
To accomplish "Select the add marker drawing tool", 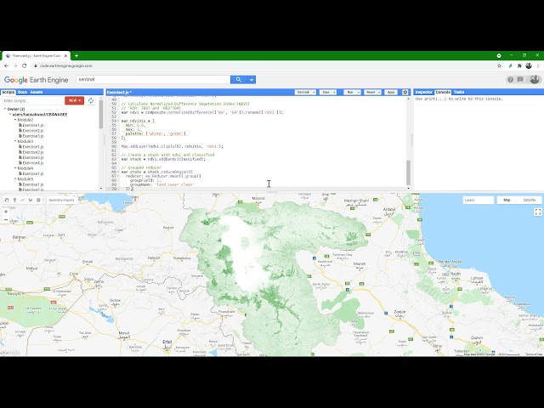I will click(14, 201).
